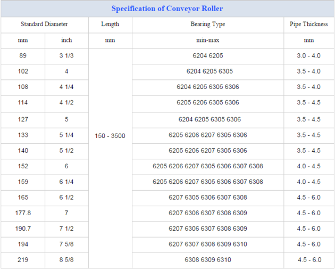Screen dimensions: 335x269
Task: Click bearing cell '6207 6305 6306 6307 6308'
Action: (x=208, y=198)
